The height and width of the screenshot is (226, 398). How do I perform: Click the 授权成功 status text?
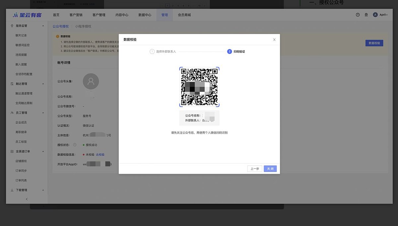92,145
